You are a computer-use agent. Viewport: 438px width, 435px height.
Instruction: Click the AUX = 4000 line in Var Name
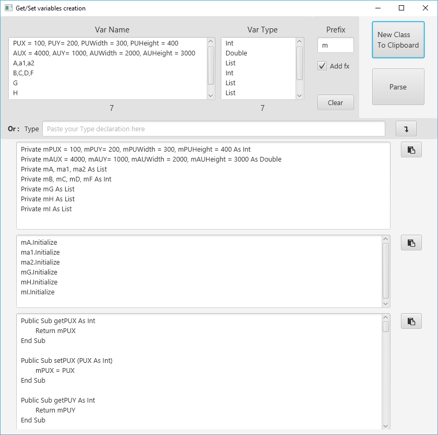click(x=104, y=53)
